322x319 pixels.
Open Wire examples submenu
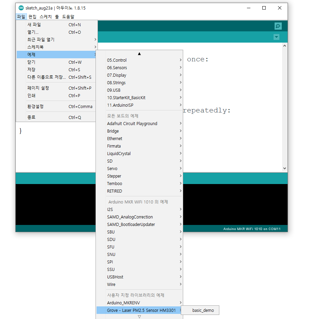(x=140, y=284)
